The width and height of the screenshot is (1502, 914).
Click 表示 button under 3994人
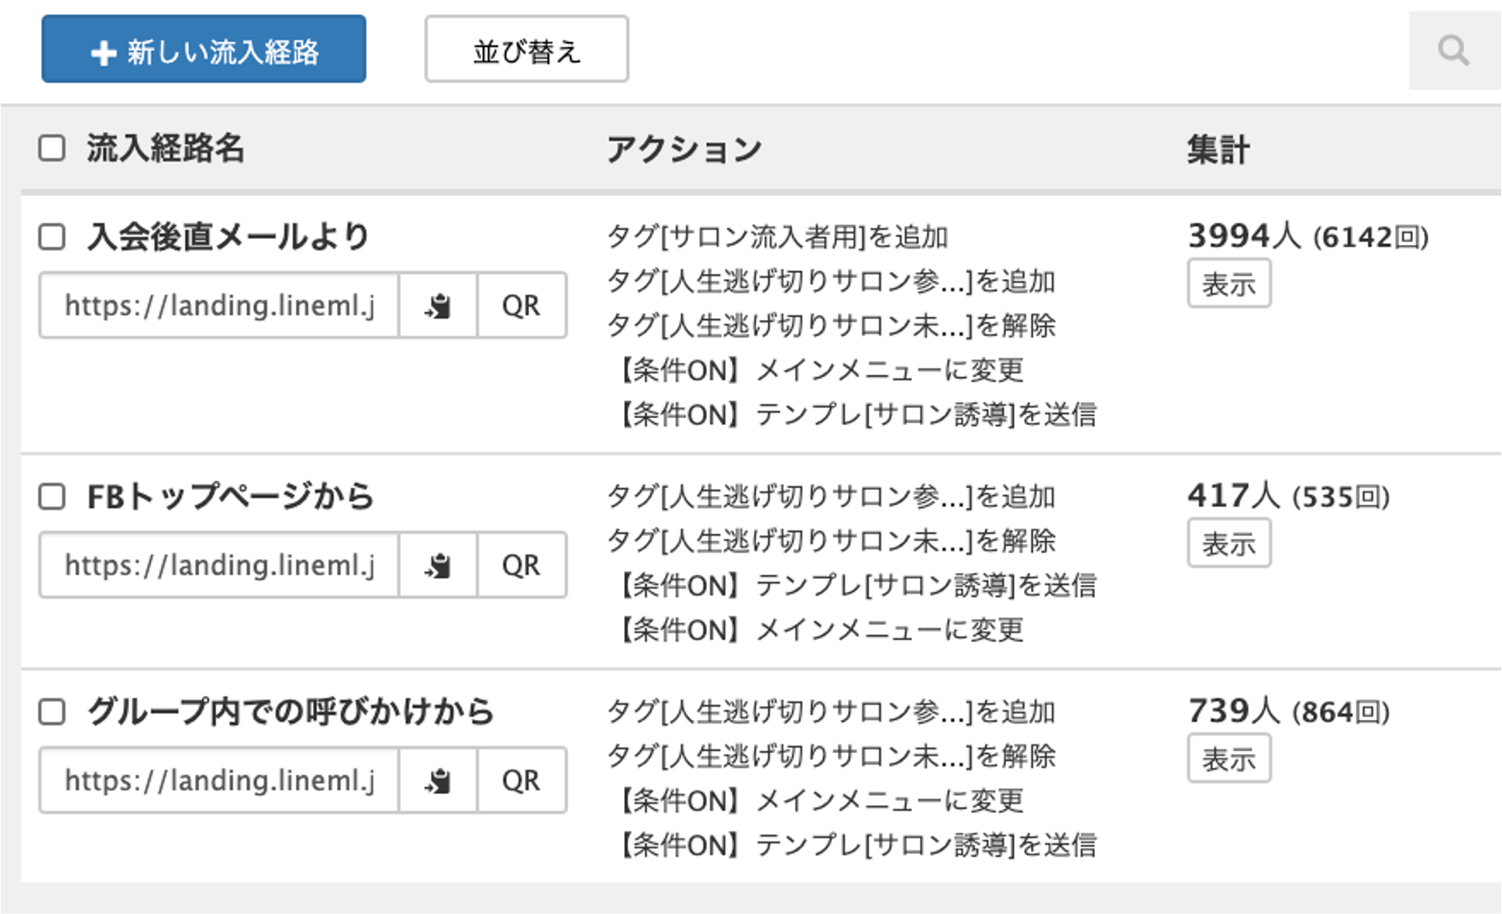pos(1229,283)
